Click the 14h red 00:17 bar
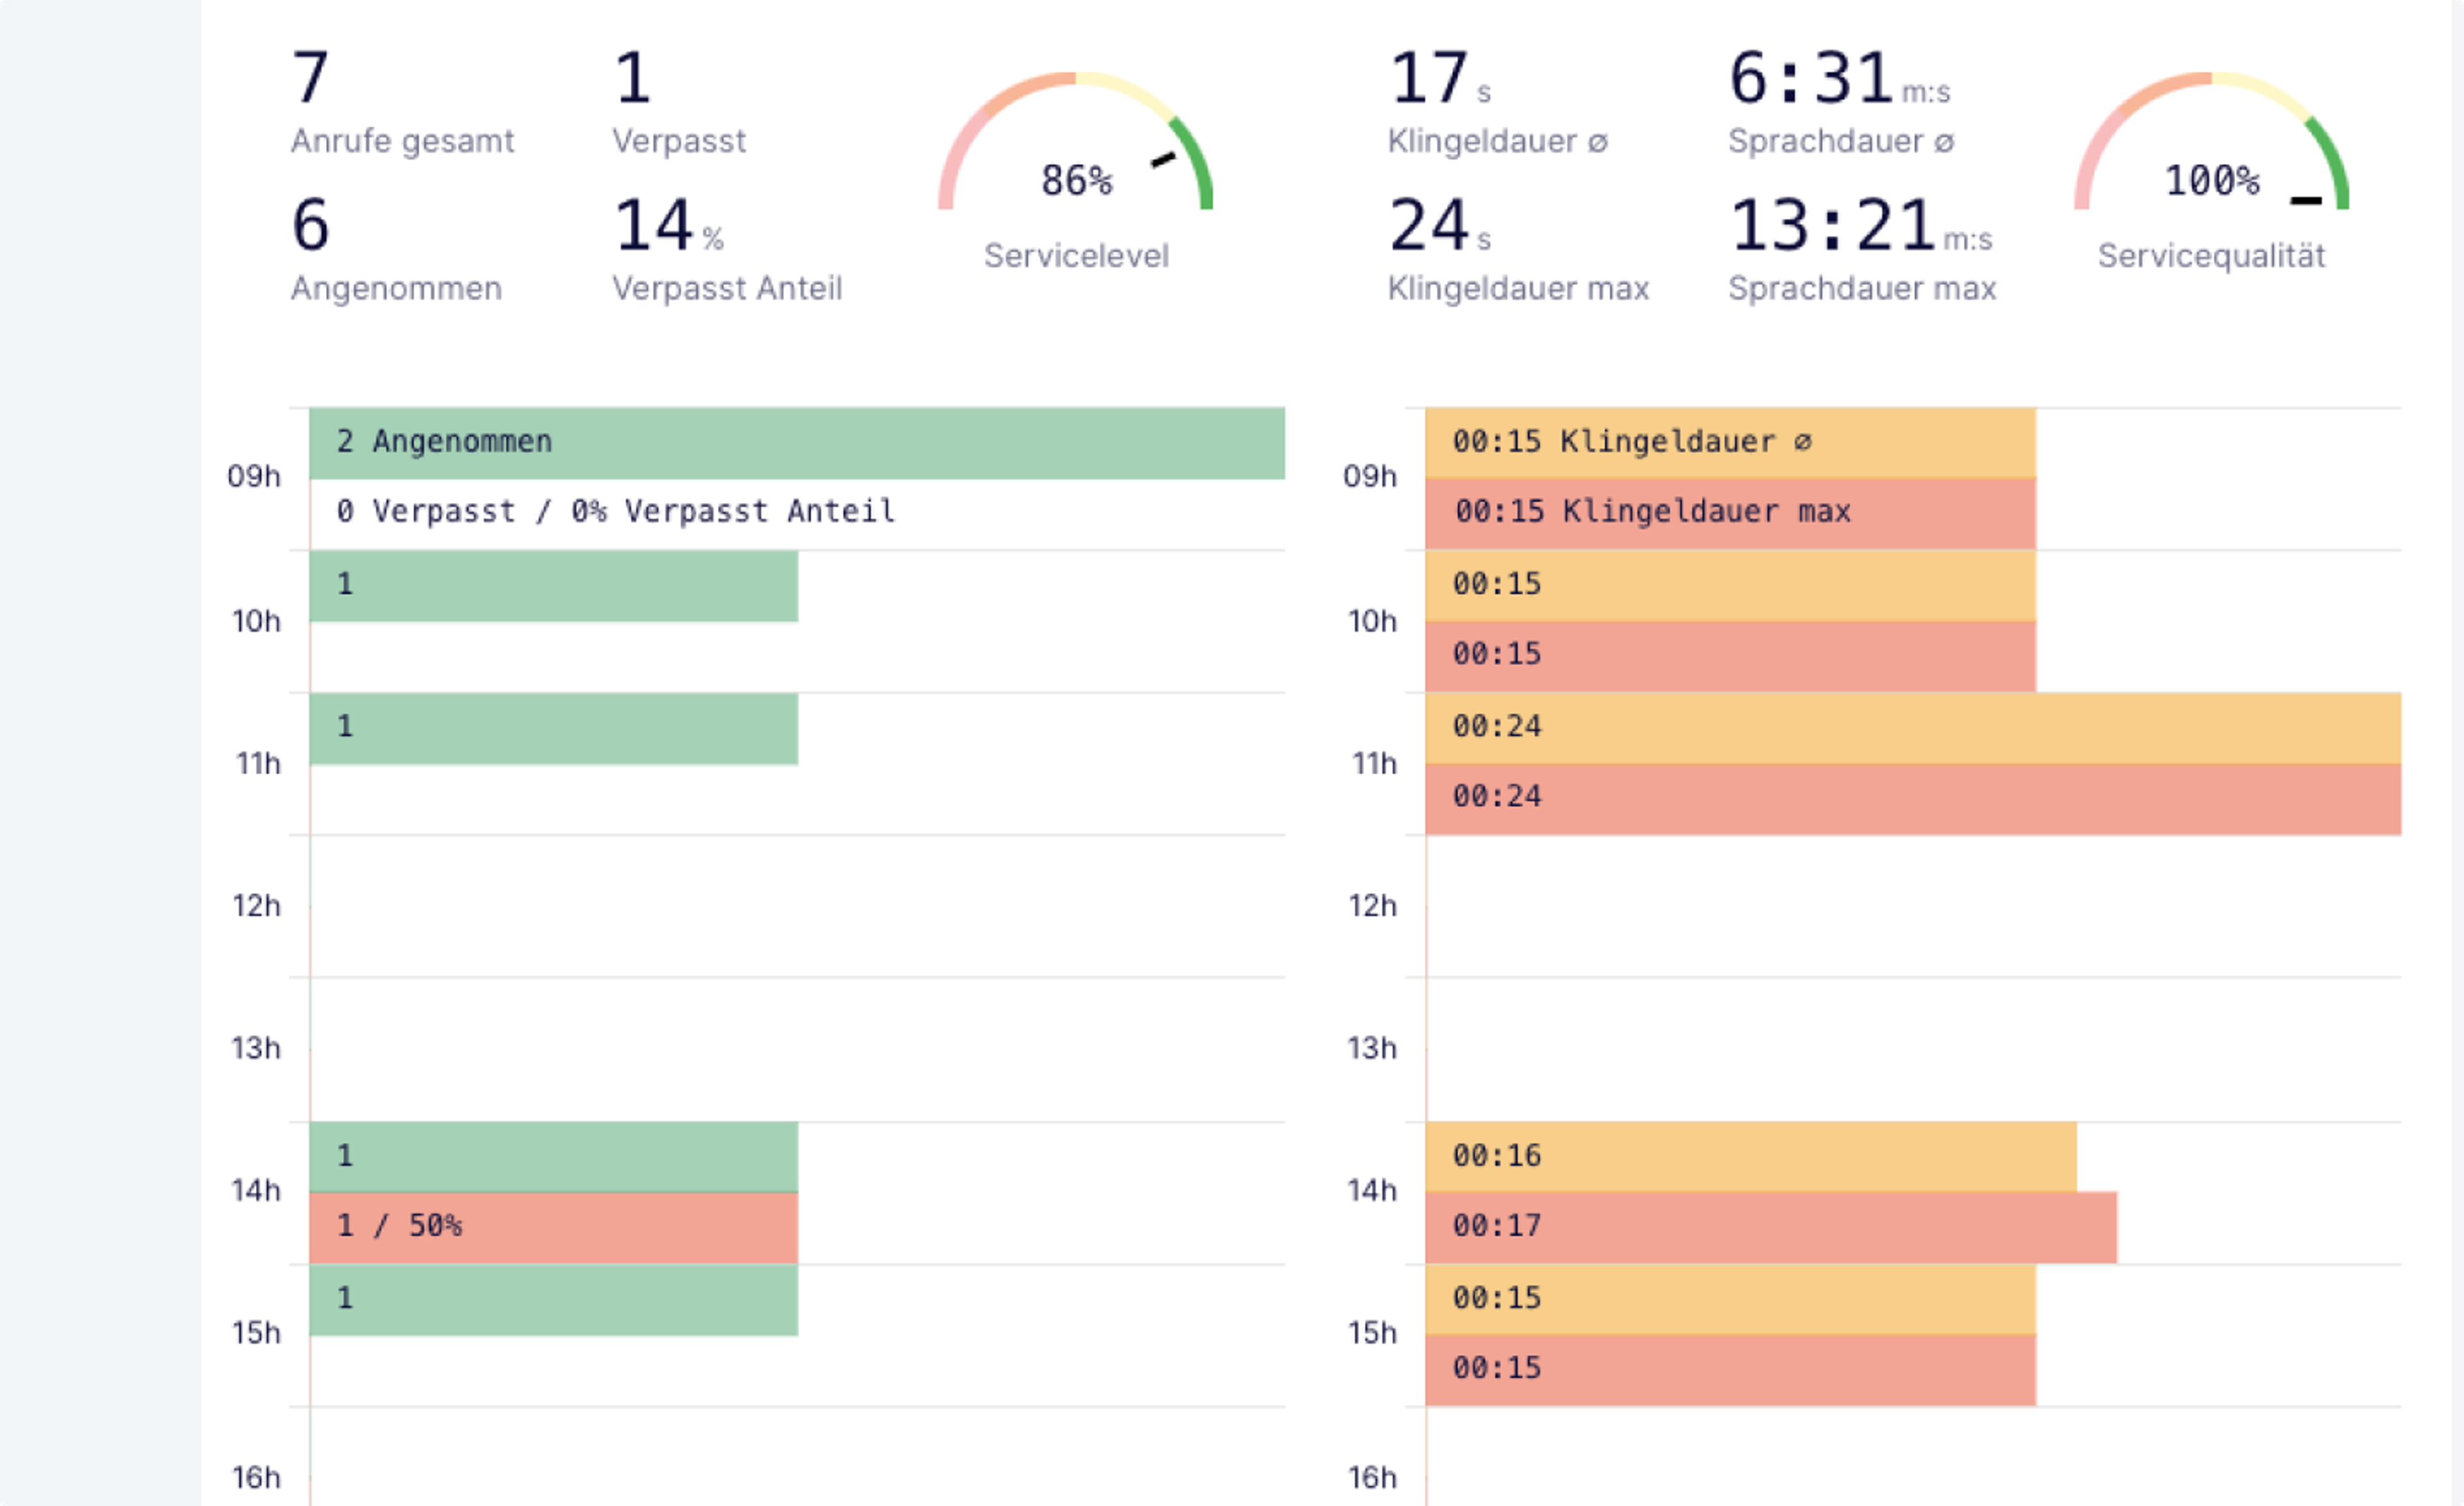The height and width of the screenshot is (1506, 2464). [1770, 1227]
